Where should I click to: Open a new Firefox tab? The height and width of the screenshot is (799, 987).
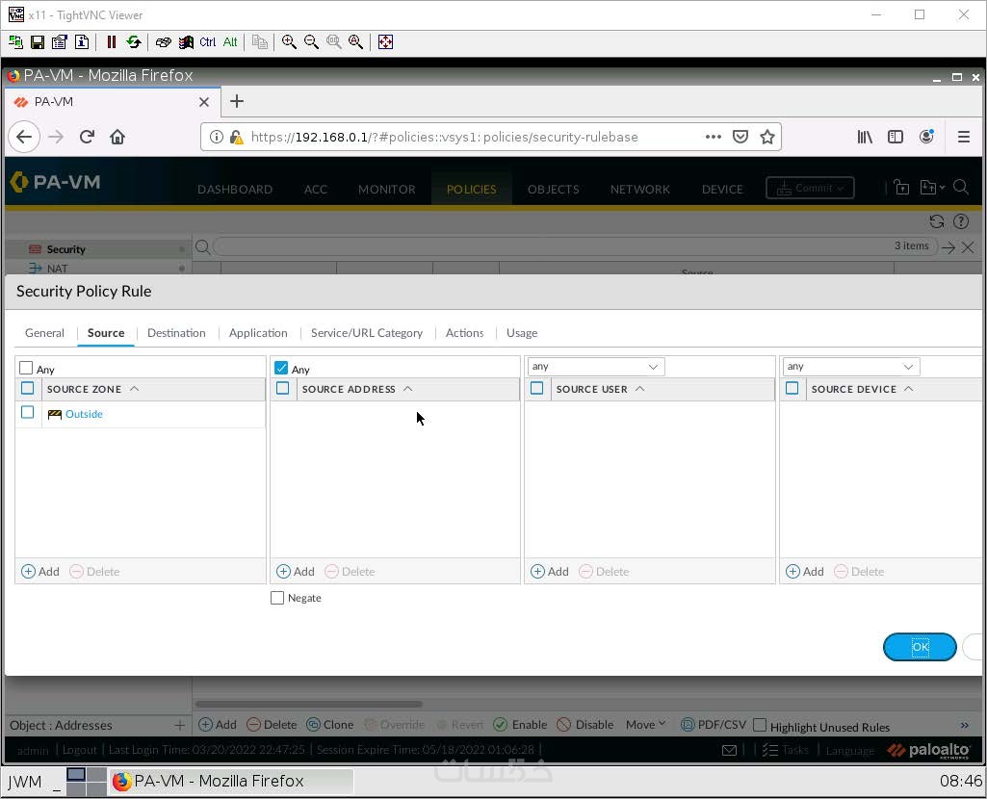[x=237, y=101]
